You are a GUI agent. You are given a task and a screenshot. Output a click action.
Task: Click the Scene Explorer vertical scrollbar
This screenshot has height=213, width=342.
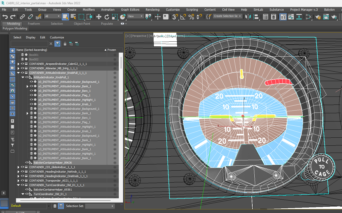(121, 62)
